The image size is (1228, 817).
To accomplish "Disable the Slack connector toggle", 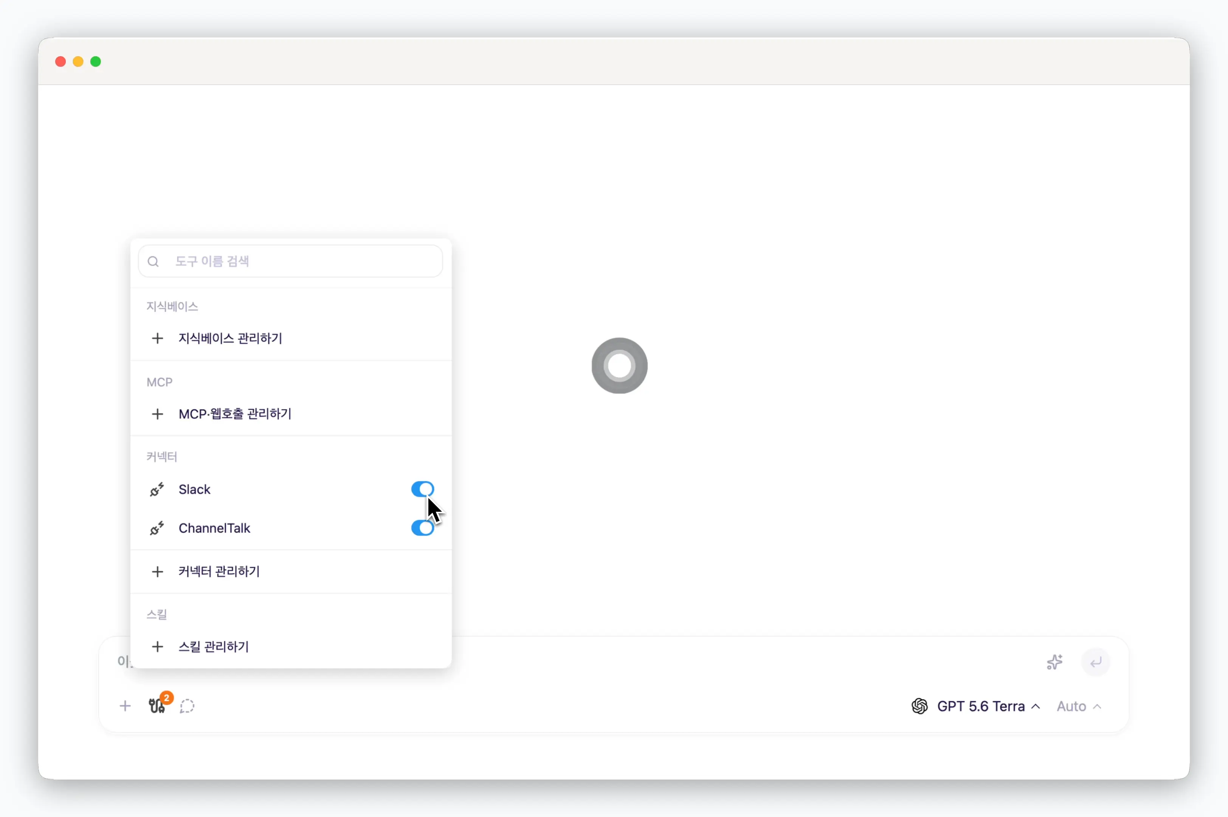I will tap(422, 489).
